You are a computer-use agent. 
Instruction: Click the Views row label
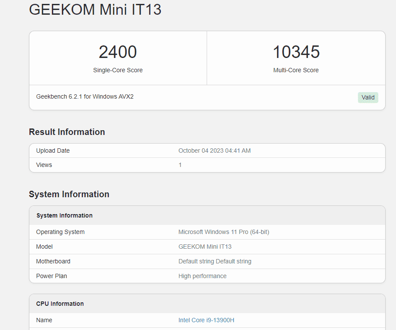44,165
